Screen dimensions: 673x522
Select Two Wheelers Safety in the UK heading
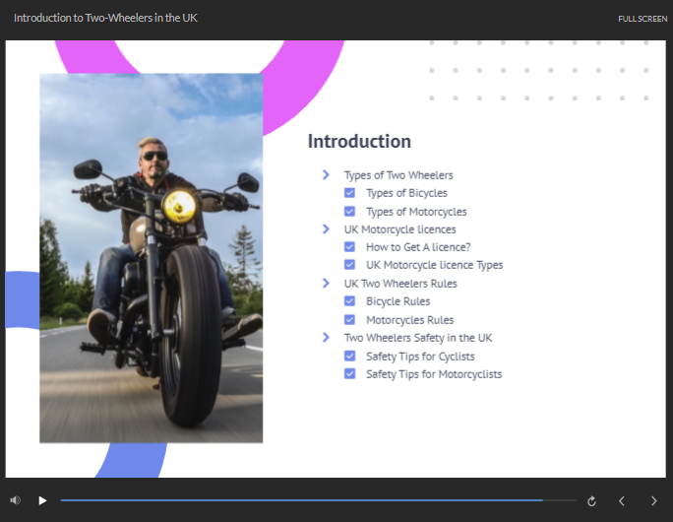point(418,338)
